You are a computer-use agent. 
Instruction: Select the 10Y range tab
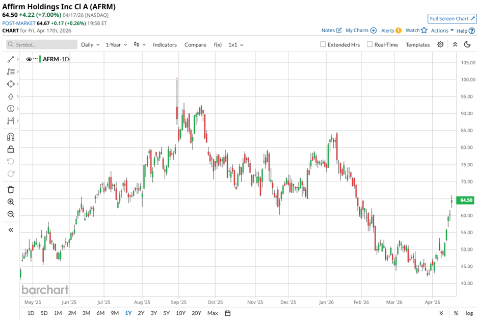pyautogui.click(x=181, y=313)
